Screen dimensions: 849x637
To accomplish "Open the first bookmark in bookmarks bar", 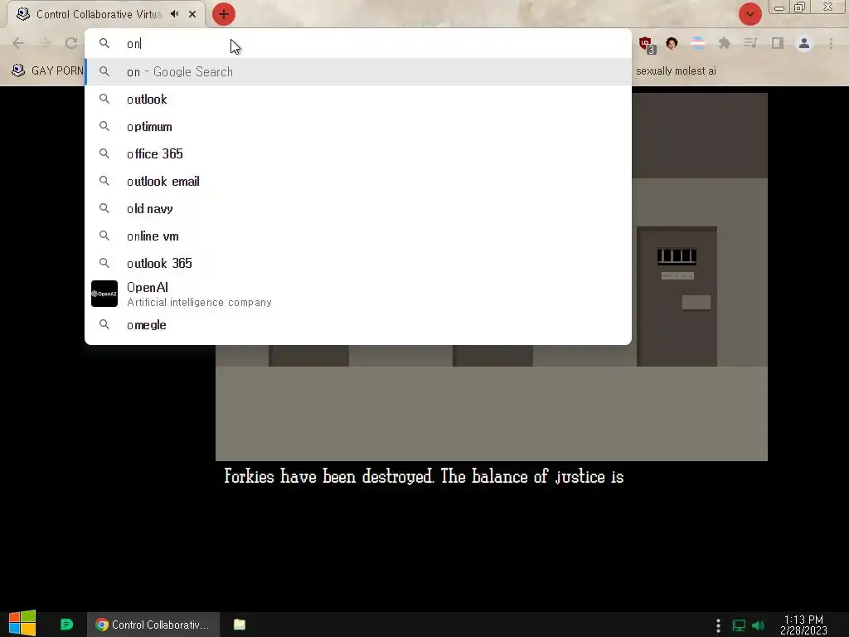I will coord(47,71).
